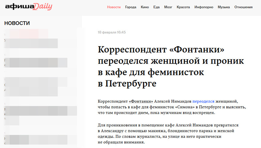This screenshot has height=148, width=261.
Task: Select the Еда menu item
Action: [157, 7]
